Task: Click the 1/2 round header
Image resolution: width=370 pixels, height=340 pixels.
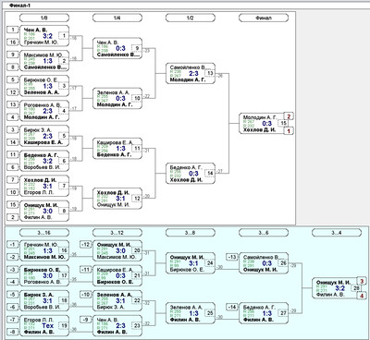Action: click(x=191, y=18)
